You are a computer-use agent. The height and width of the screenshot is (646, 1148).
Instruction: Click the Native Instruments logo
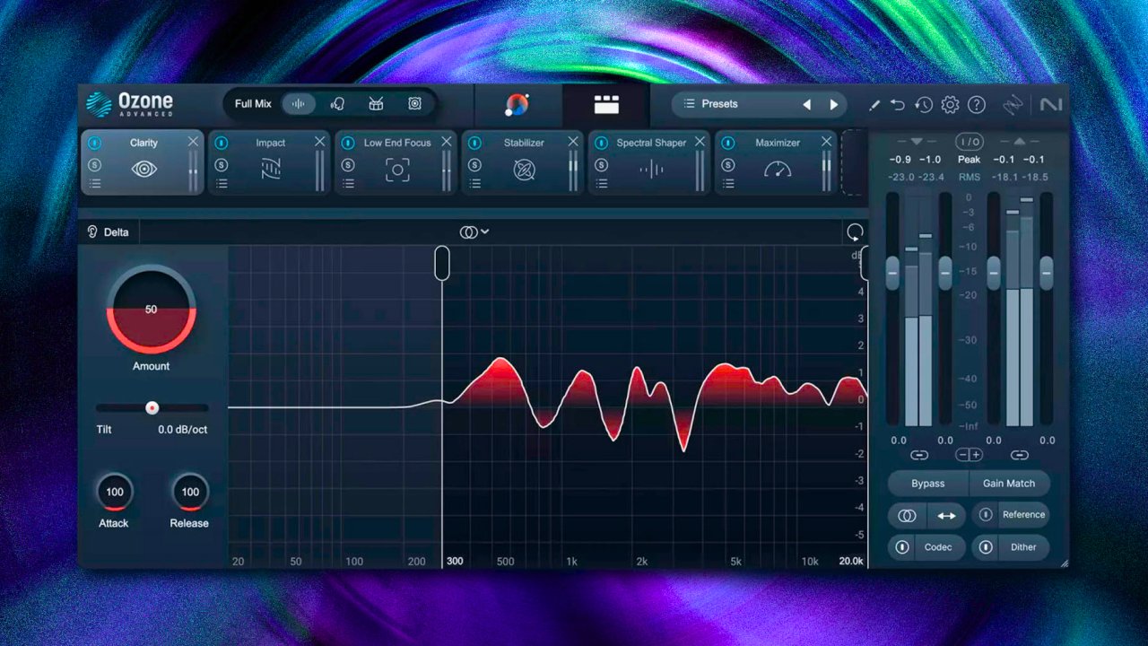point(1051,105)
